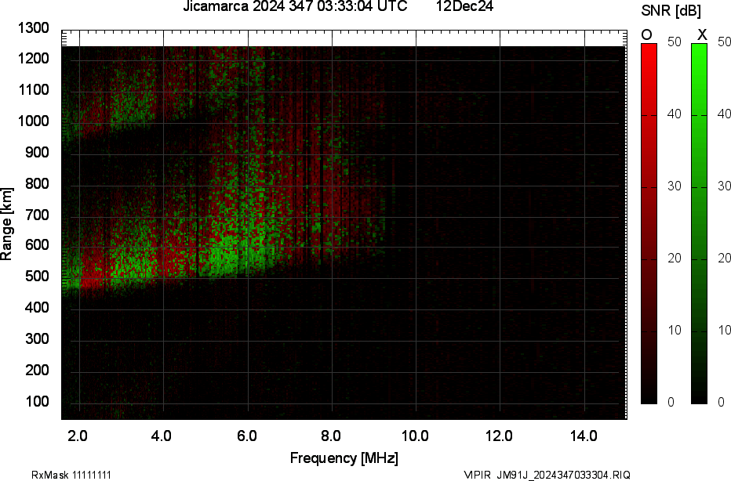The width and height of the screenshot is (731, 481).
Task: Click the frequency axis tick label '10.0'
Action: [416, 436]
